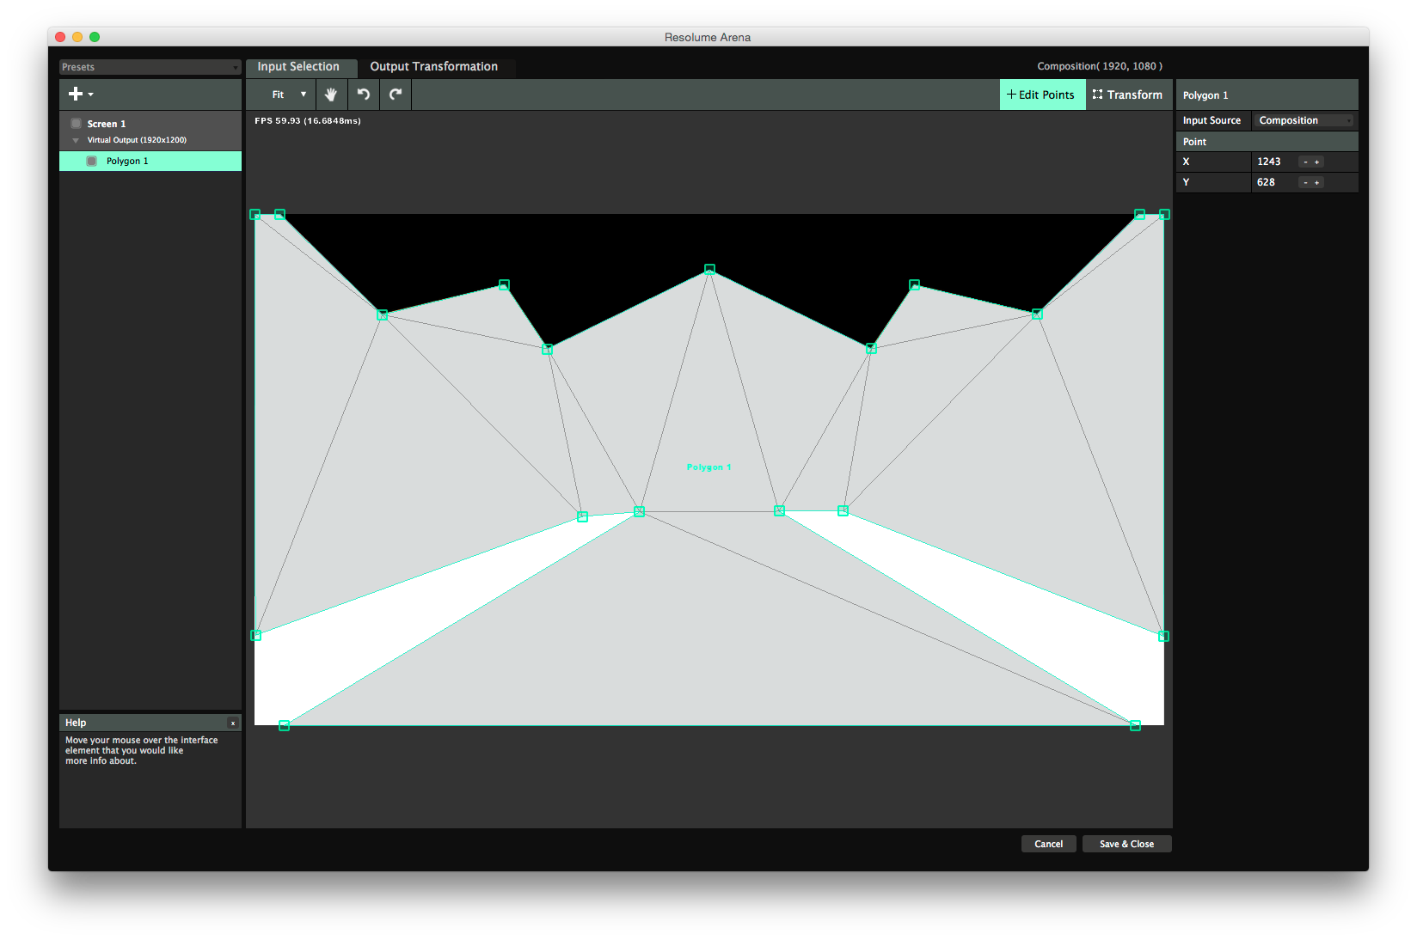Click the undo arrow icon

click(364, 95)
